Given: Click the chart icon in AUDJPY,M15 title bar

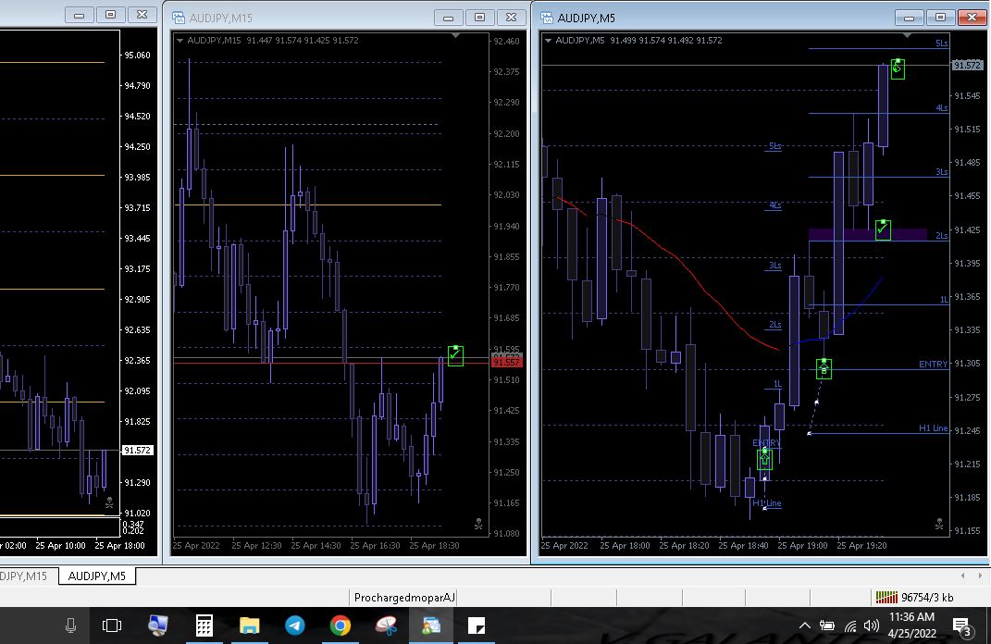Looking at the screenshot, I should pos(179,18).
